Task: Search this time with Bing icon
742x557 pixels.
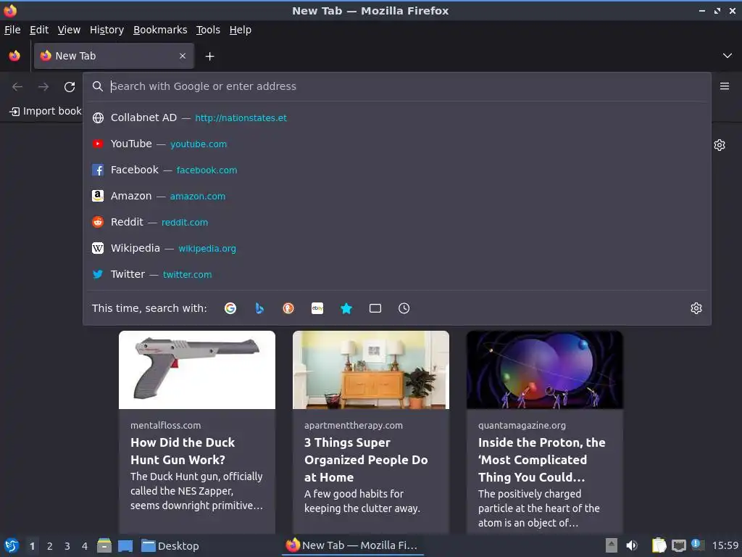Action: (259, 308)
